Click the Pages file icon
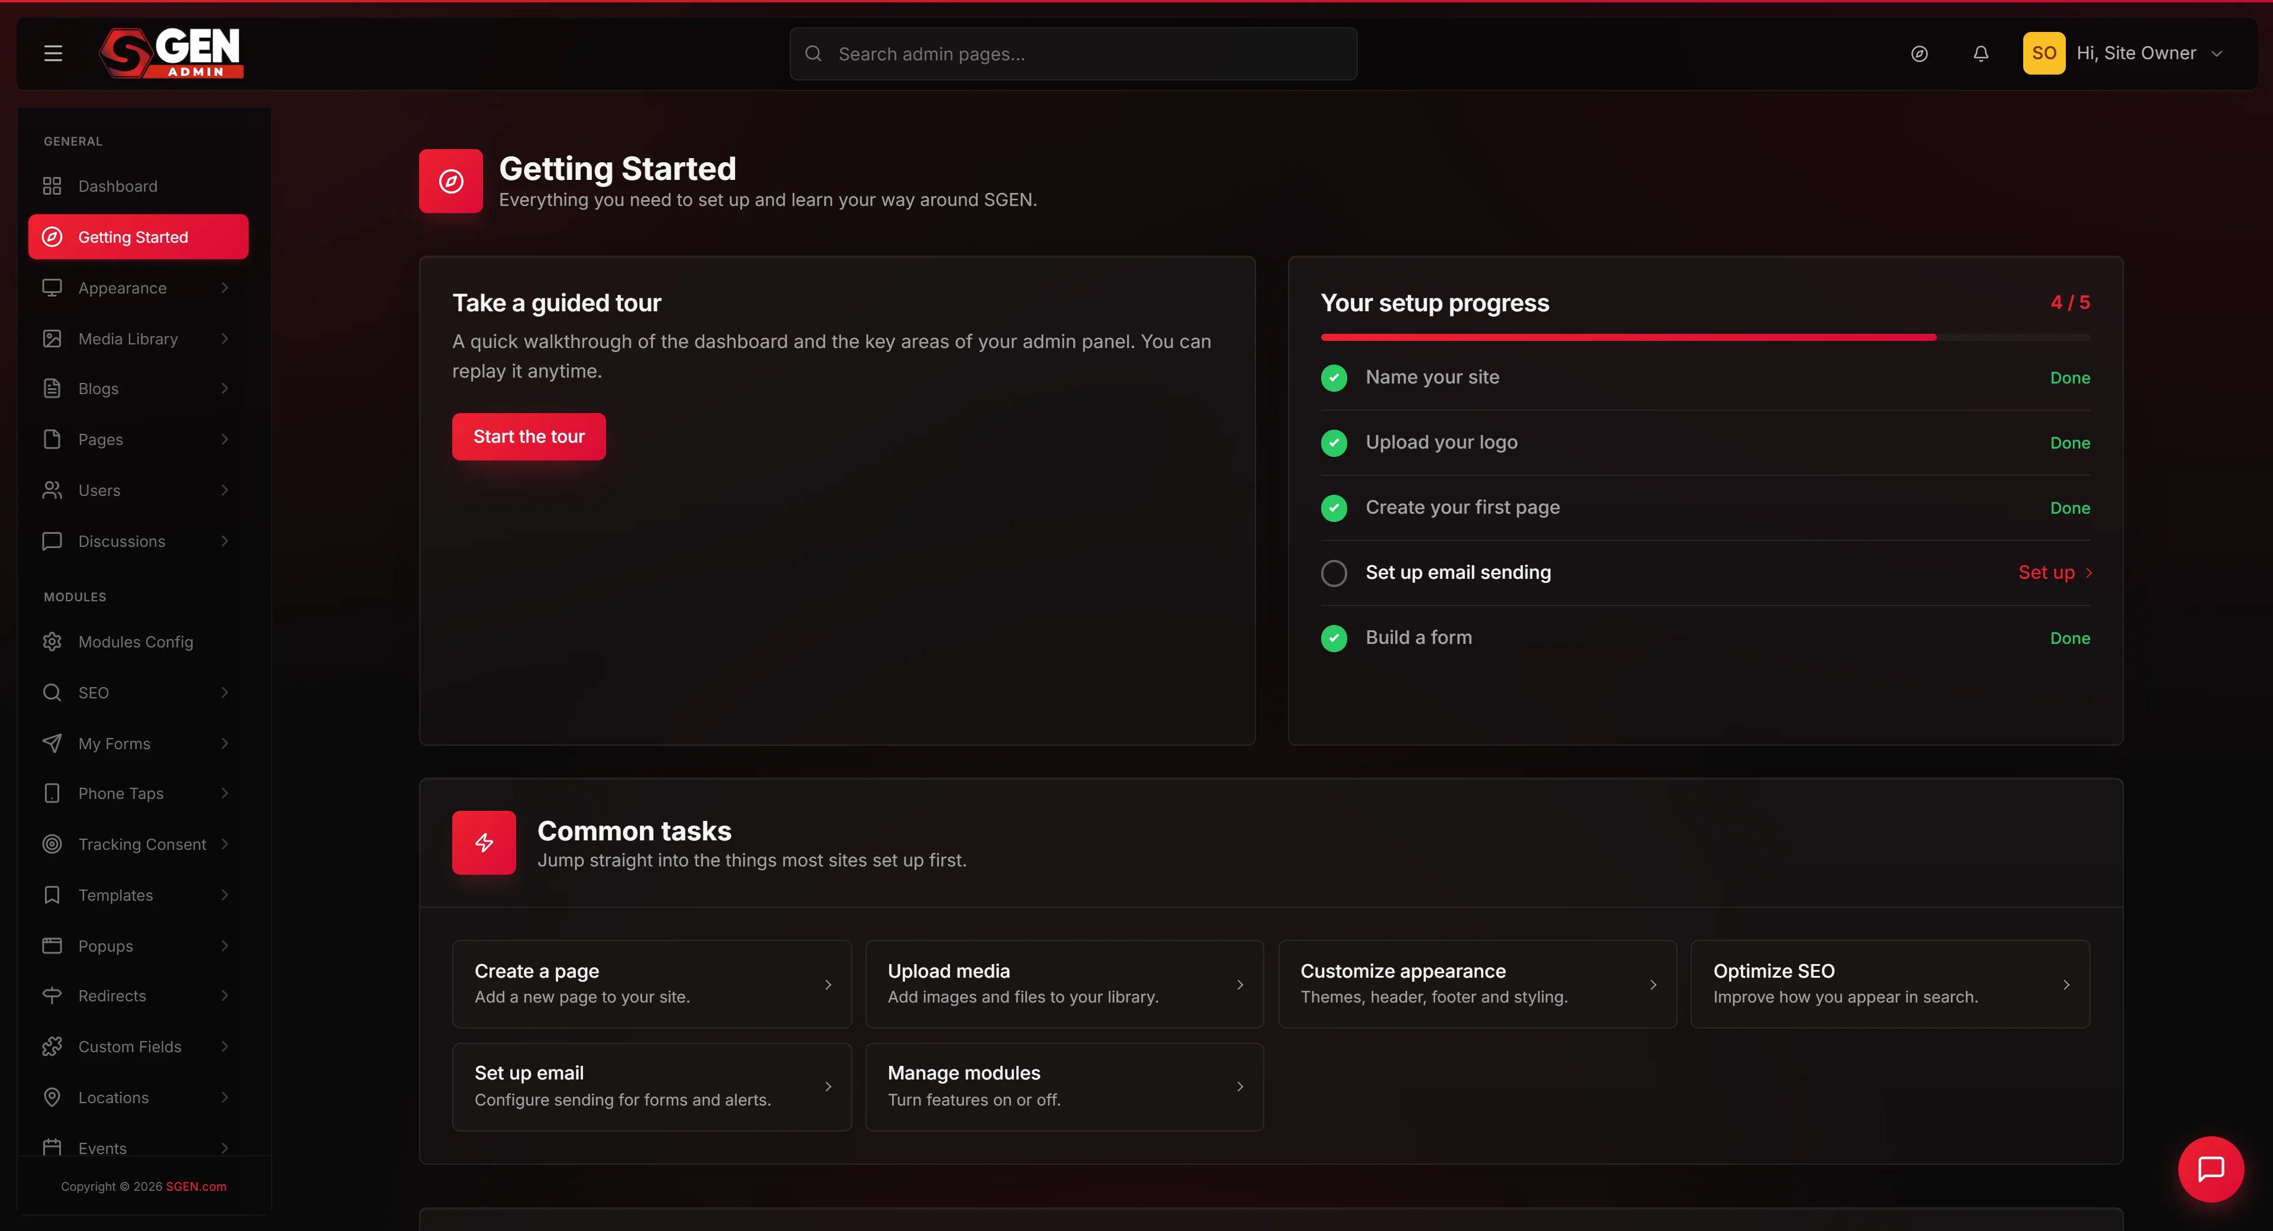 pos(52,440)
